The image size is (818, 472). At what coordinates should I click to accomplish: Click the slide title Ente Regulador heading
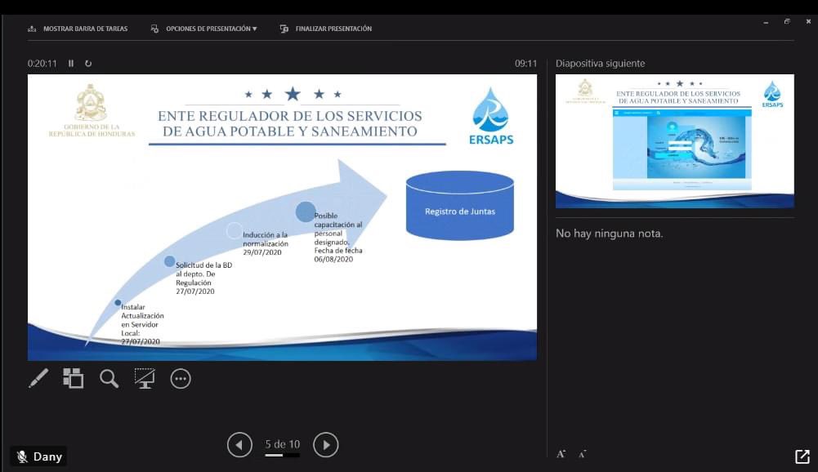click(x=290, y=123)
